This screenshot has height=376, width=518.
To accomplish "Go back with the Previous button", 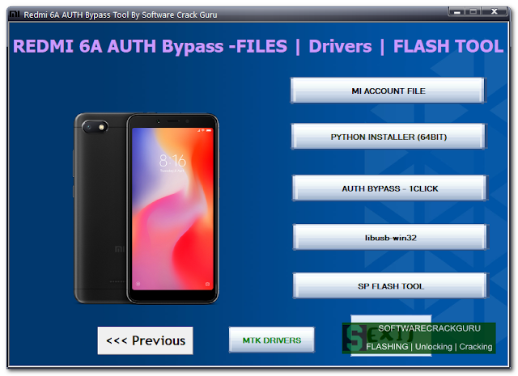I will [146, 340].
